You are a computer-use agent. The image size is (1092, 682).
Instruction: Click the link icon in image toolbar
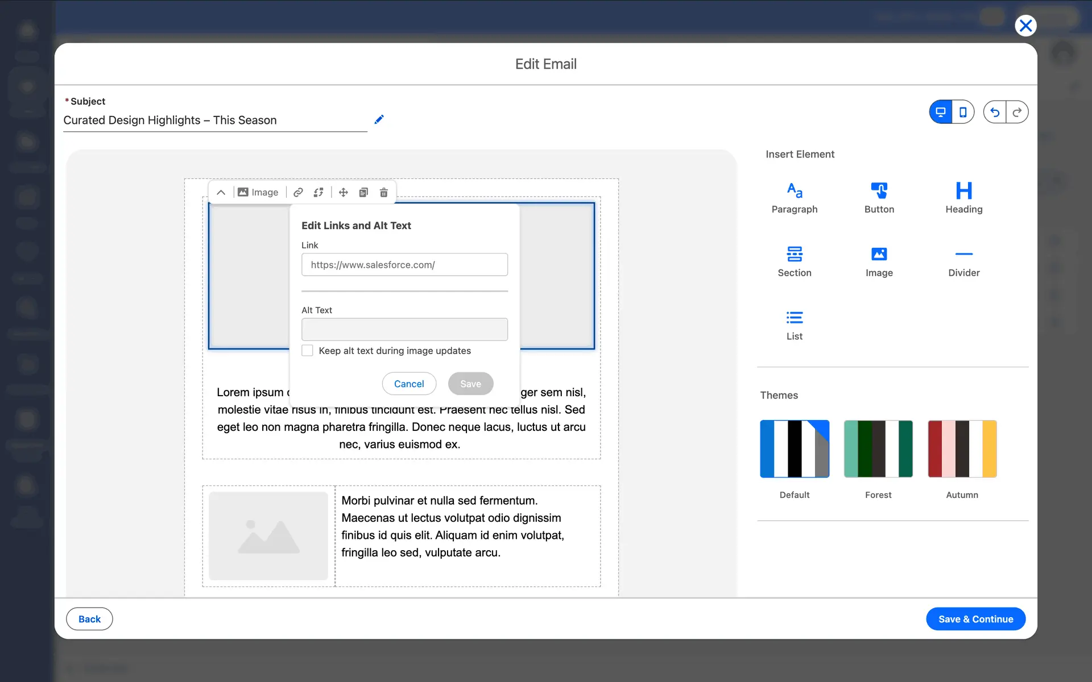[298, 192]
